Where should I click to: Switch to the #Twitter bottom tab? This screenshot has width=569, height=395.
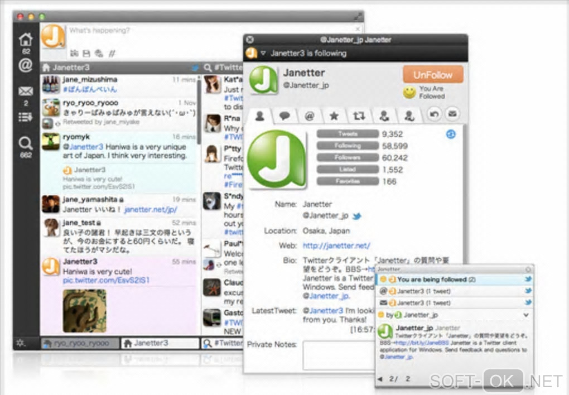pyautogui.click(x=222, y=343)
